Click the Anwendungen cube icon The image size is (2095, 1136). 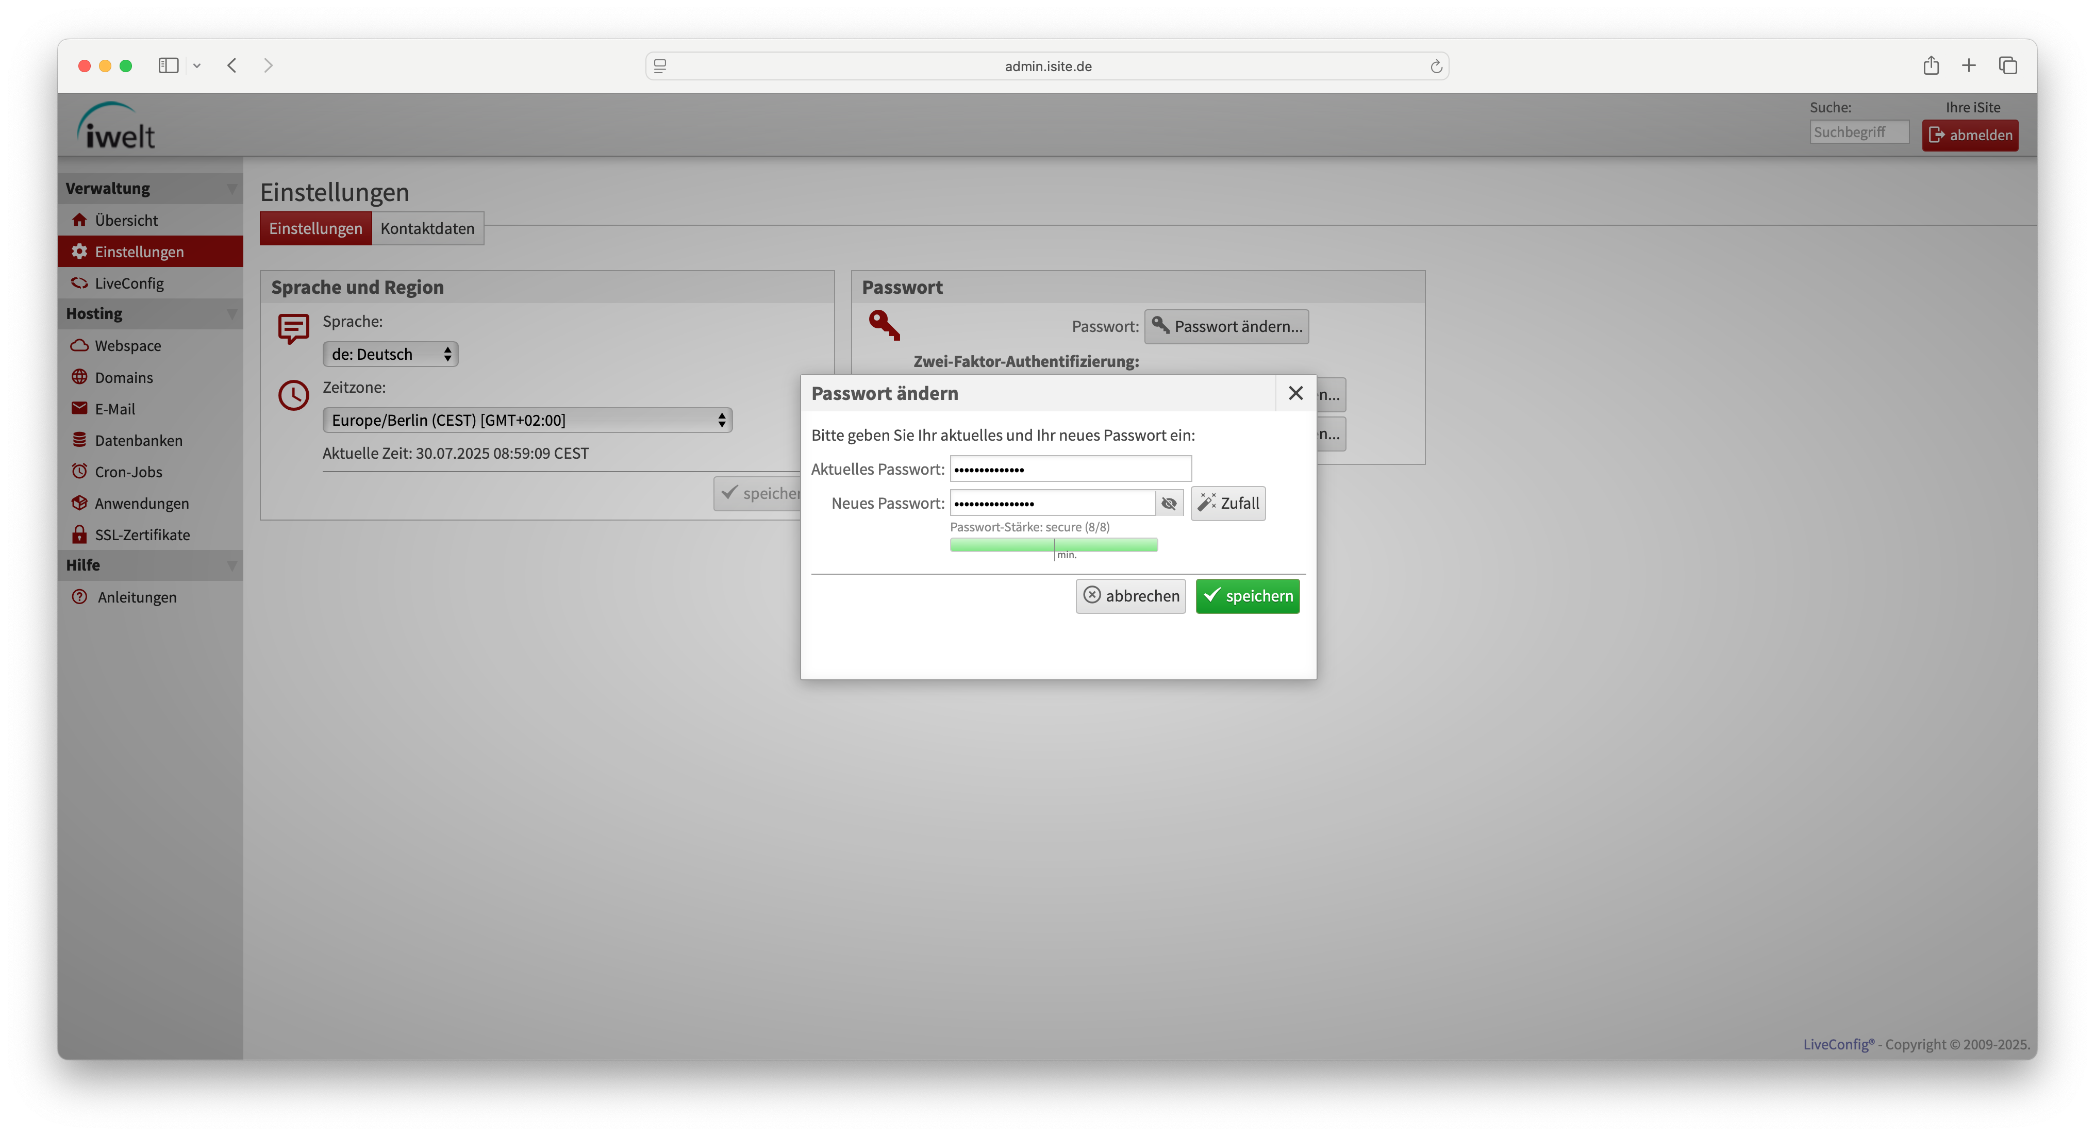pyautogui.click(x=79, y=503)
